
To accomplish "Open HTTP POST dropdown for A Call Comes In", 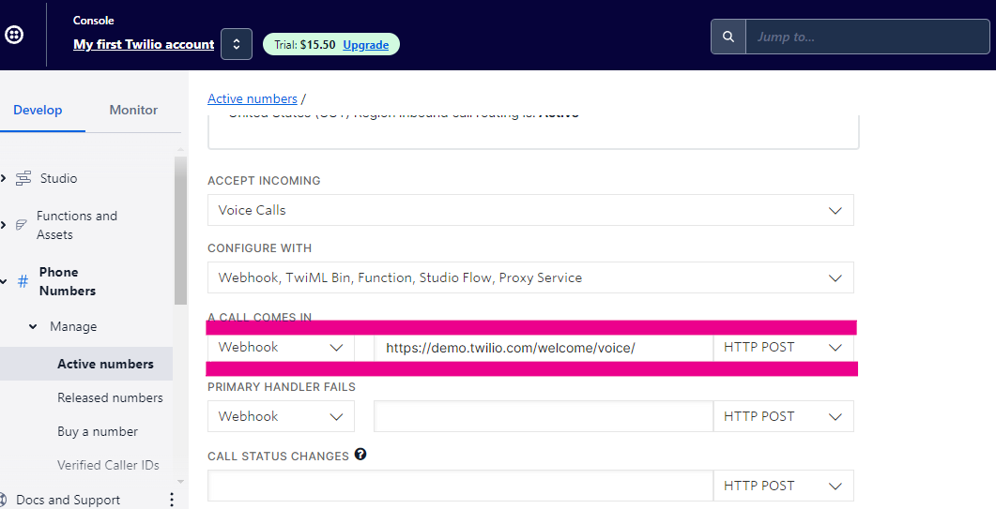I will 783,347.
